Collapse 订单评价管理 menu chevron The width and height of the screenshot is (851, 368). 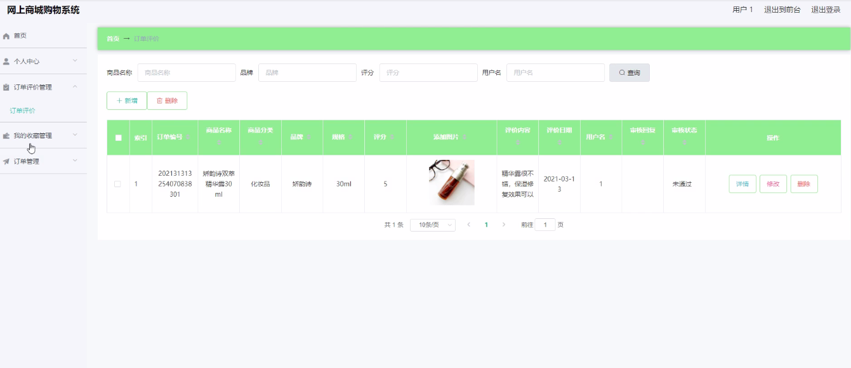75,87
